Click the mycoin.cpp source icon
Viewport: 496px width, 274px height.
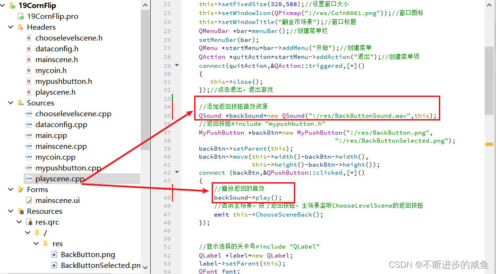point(29,157)
